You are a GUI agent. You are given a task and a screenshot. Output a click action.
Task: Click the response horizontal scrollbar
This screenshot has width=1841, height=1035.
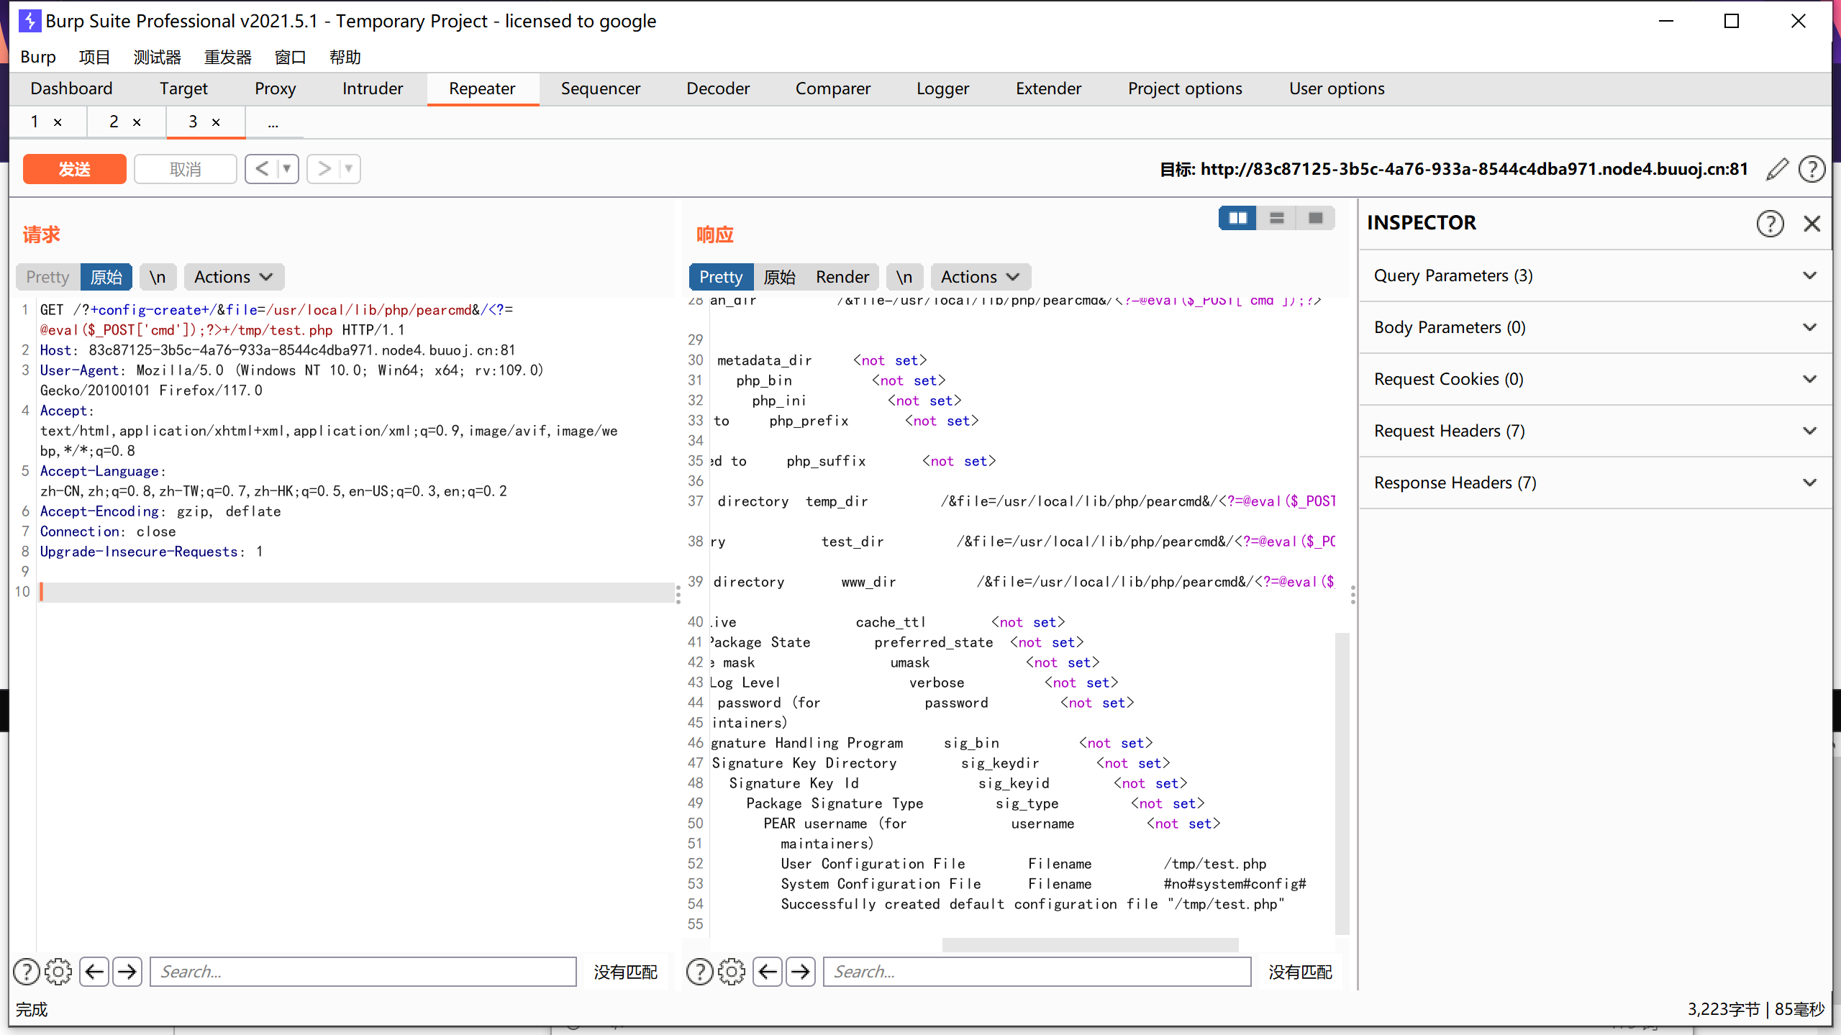pos(1090,945)
